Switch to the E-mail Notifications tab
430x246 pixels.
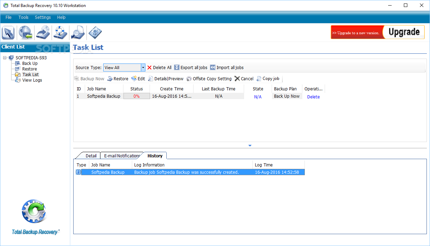(122, 156)
